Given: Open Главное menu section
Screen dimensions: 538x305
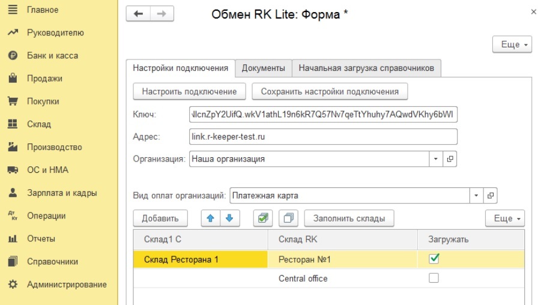Looking at the screenshot, I should click(x=43, y=10).
